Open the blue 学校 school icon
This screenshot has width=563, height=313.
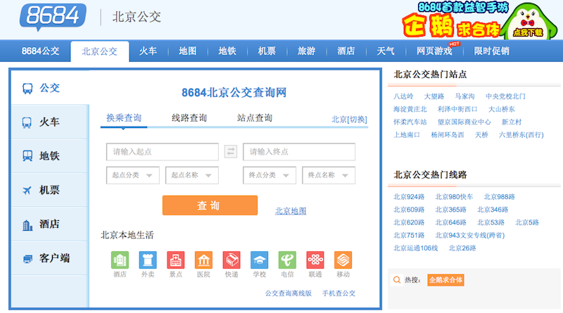(259, 260)
